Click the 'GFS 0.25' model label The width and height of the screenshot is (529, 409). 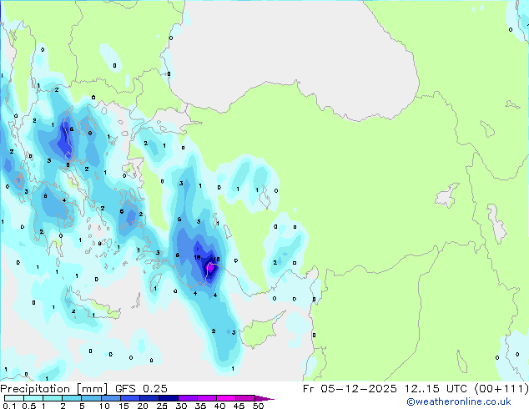tap(141, 389)
